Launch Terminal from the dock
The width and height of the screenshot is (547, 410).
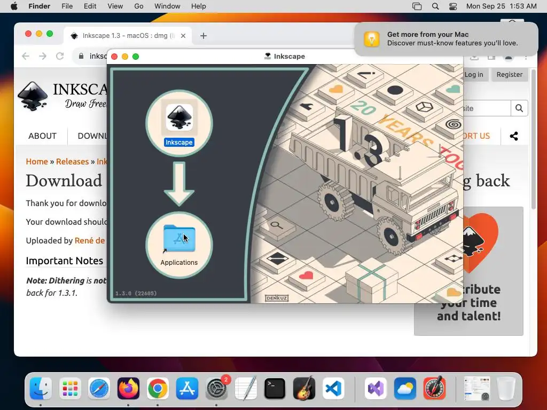coord(275,389)
